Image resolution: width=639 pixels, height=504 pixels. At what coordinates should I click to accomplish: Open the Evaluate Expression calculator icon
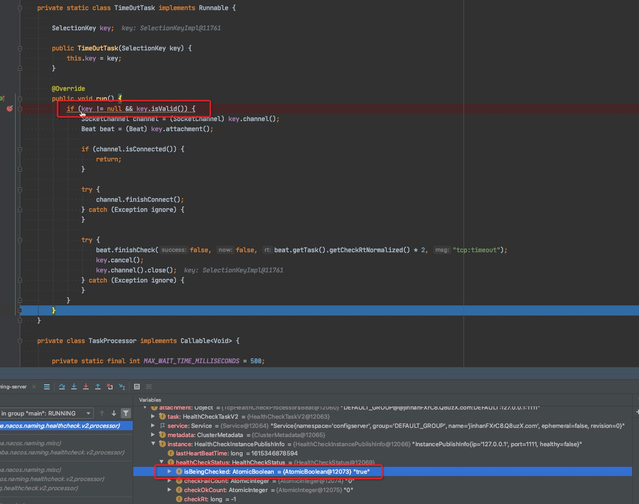click(x=137, y=387)
